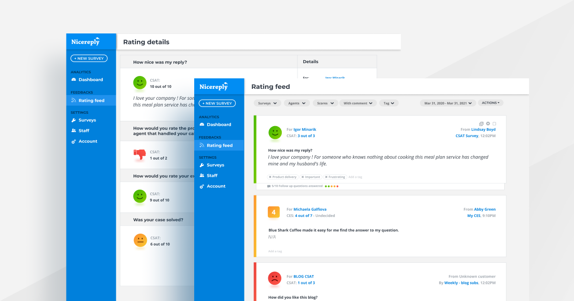574x301 pixels.
Task: Open the Michaela Galfiova agent link
Action: click(x=310, y=209)
